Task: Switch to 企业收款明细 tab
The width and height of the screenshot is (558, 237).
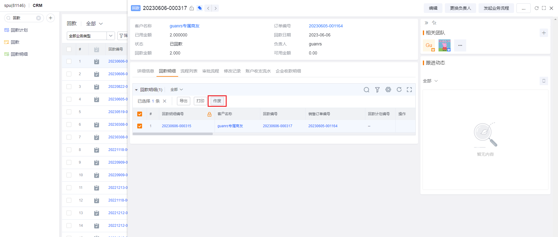Action: click(x=288, y=71)
